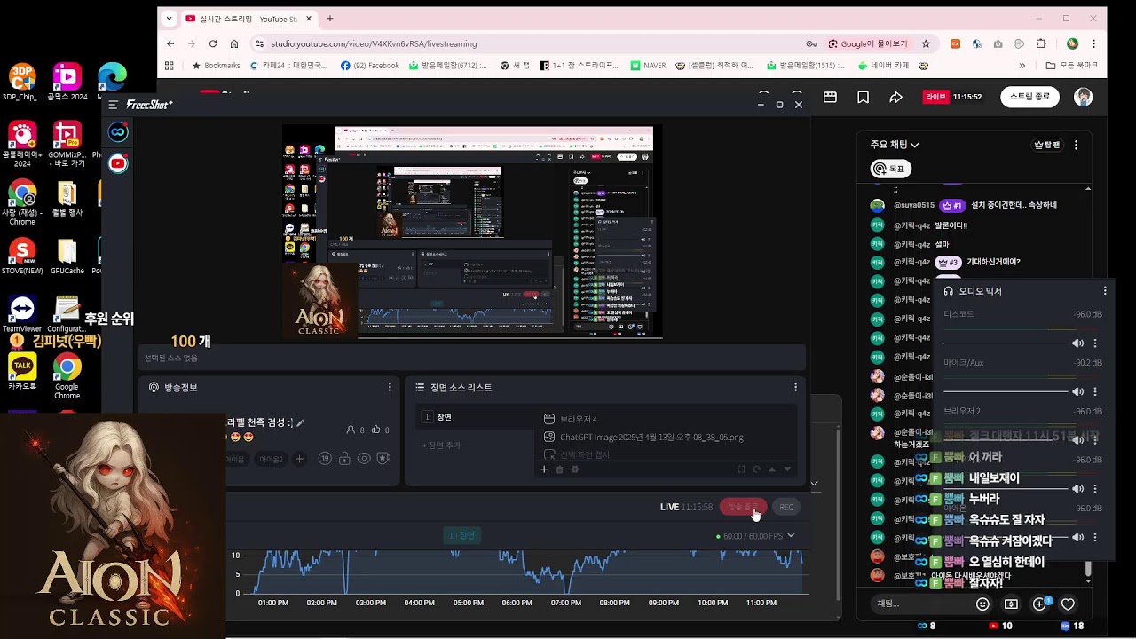Screen dimensions: 1136x639
Task: Open audio mixer options menu
Action: point(1105,290)
